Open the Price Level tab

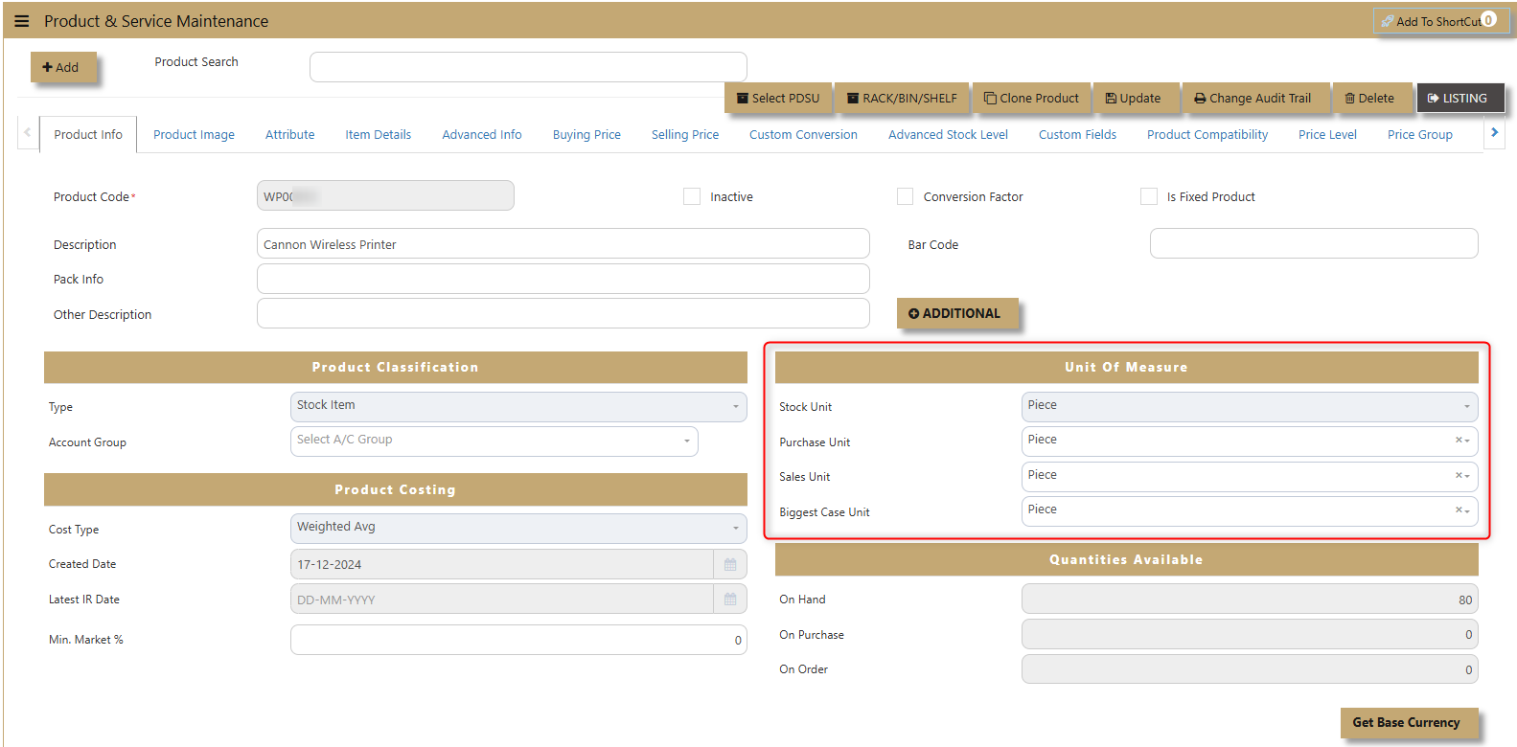coord(1327,134)
